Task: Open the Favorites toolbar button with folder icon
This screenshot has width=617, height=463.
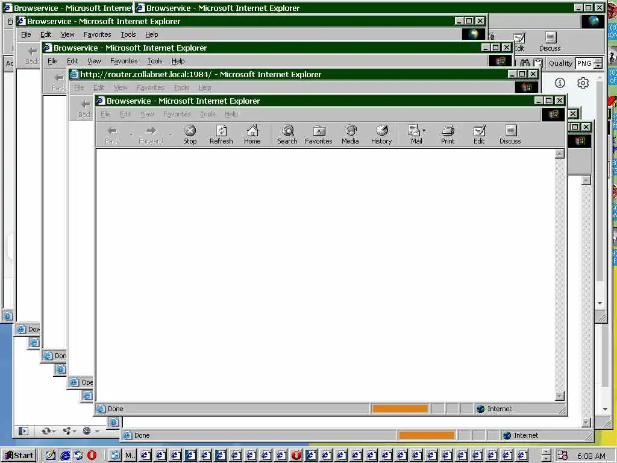Action: click(x=318, y=134)
